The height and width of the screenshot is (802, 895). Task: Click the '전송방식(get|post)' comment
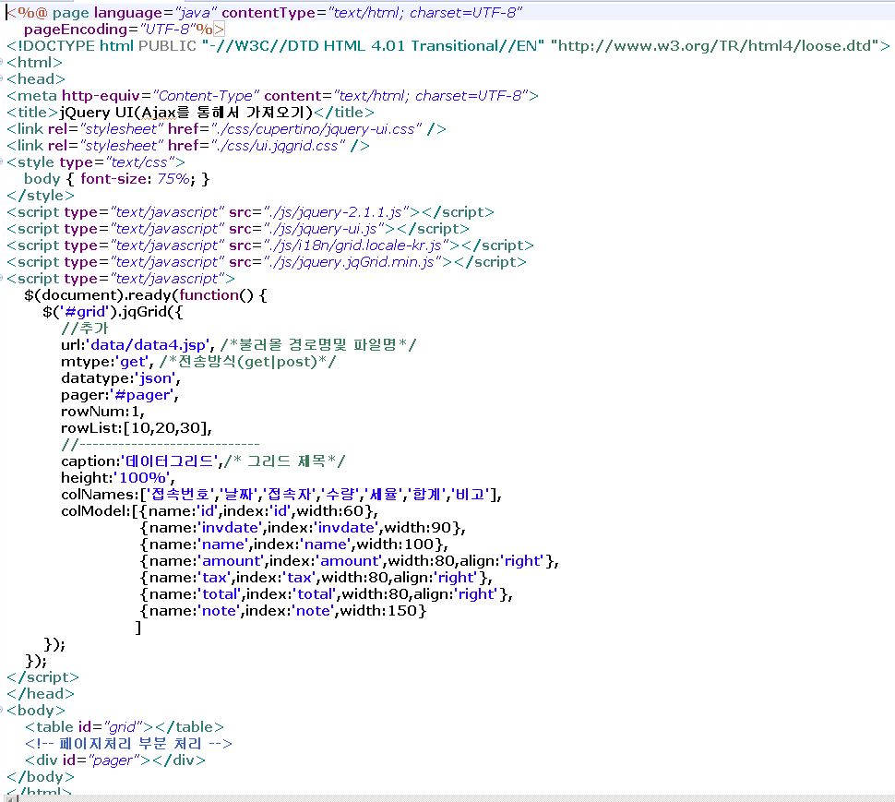coord(247,362)
